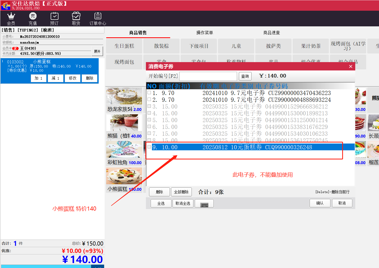Open the 会员 member icon

coord(11,19)
